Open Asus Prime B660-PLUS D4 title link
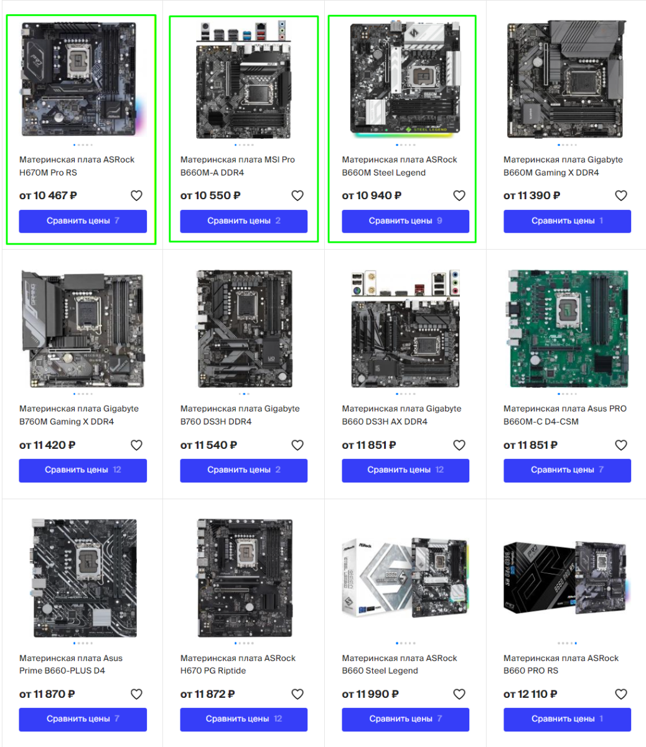This screenshot has height=747, width=646. (x=71, y=664)
